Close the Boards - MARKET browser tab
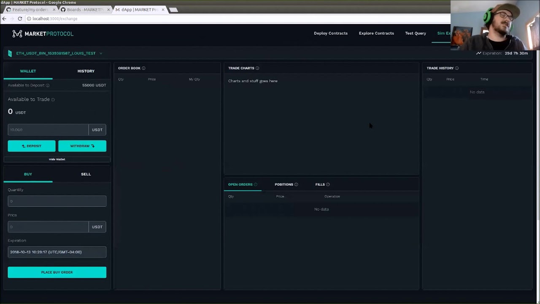540x304 pixels. [x=108, y=10]
